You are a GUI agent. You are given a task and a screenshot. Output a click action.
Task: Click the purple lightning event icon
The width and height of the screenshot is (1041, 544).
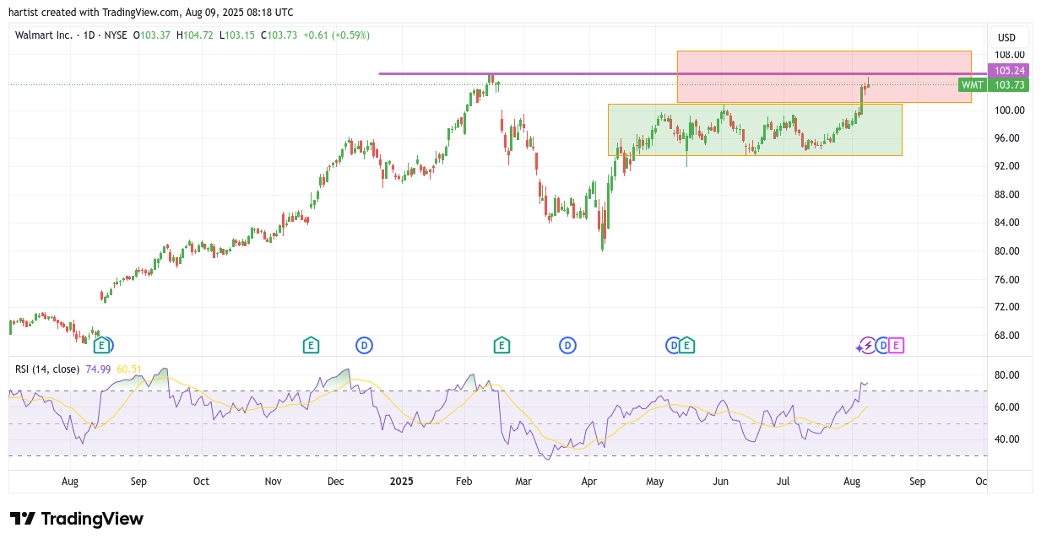coord(867,345)
